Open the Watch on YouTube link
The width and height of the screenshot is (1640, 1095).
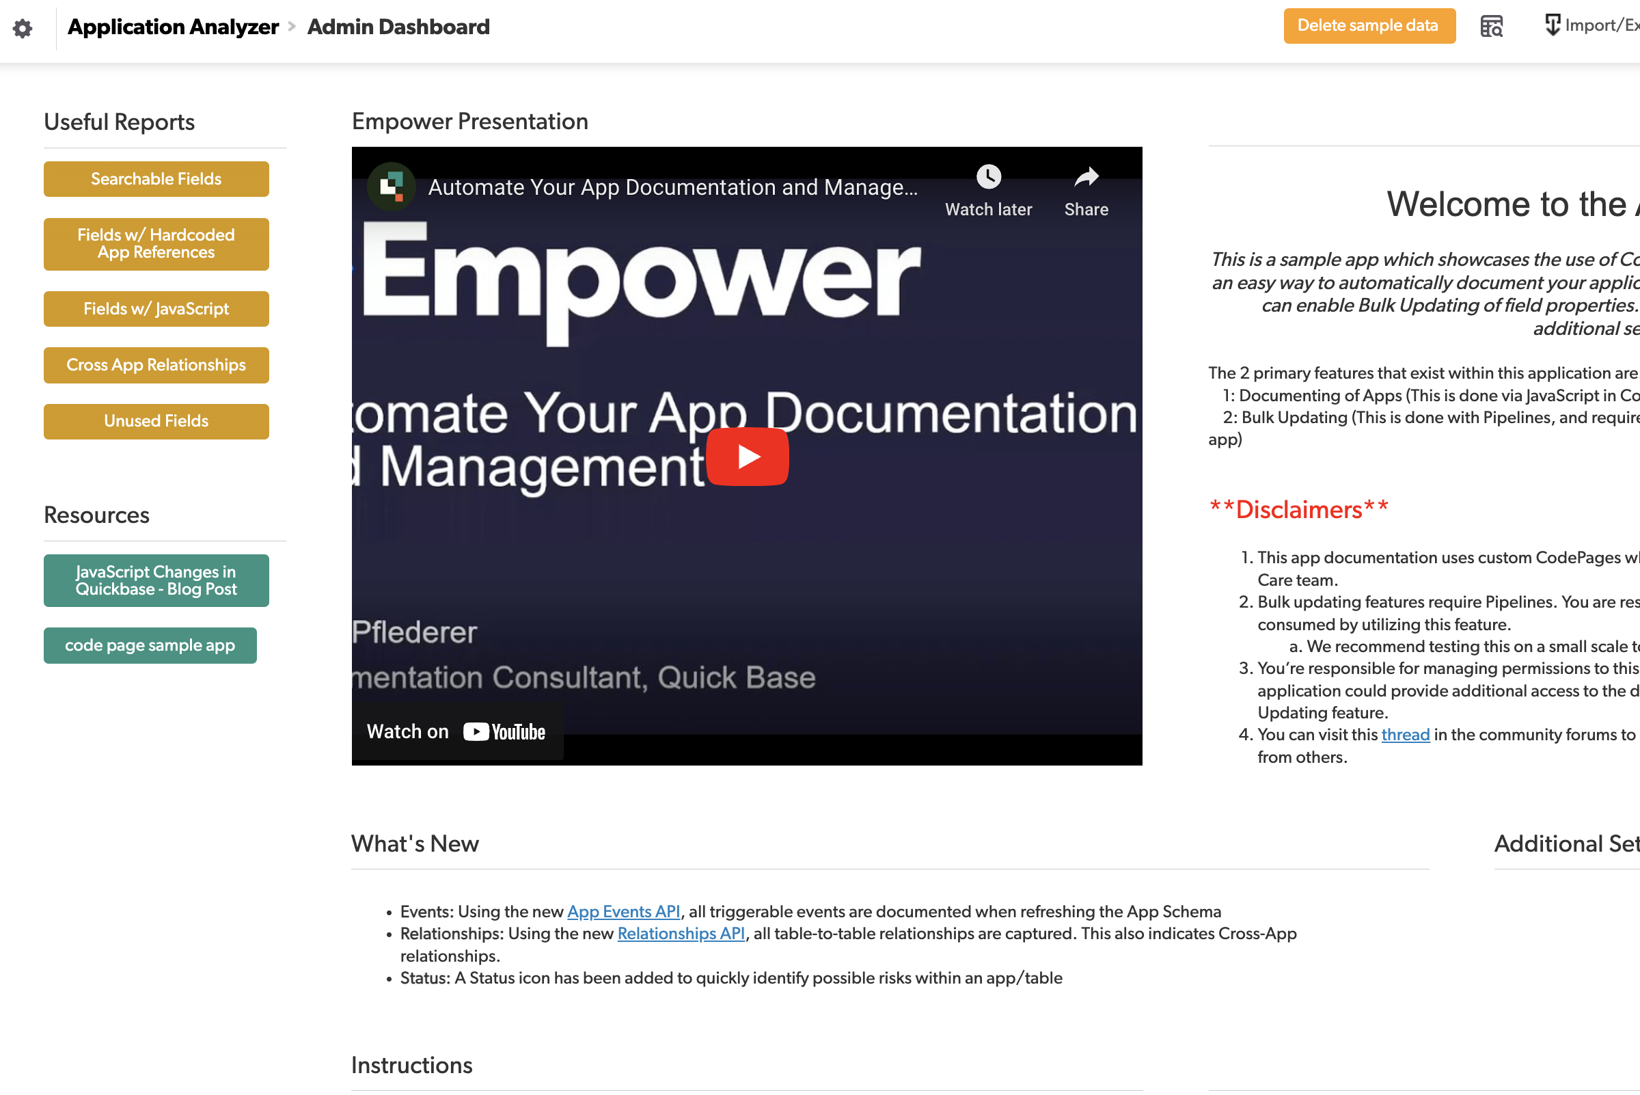456,731
